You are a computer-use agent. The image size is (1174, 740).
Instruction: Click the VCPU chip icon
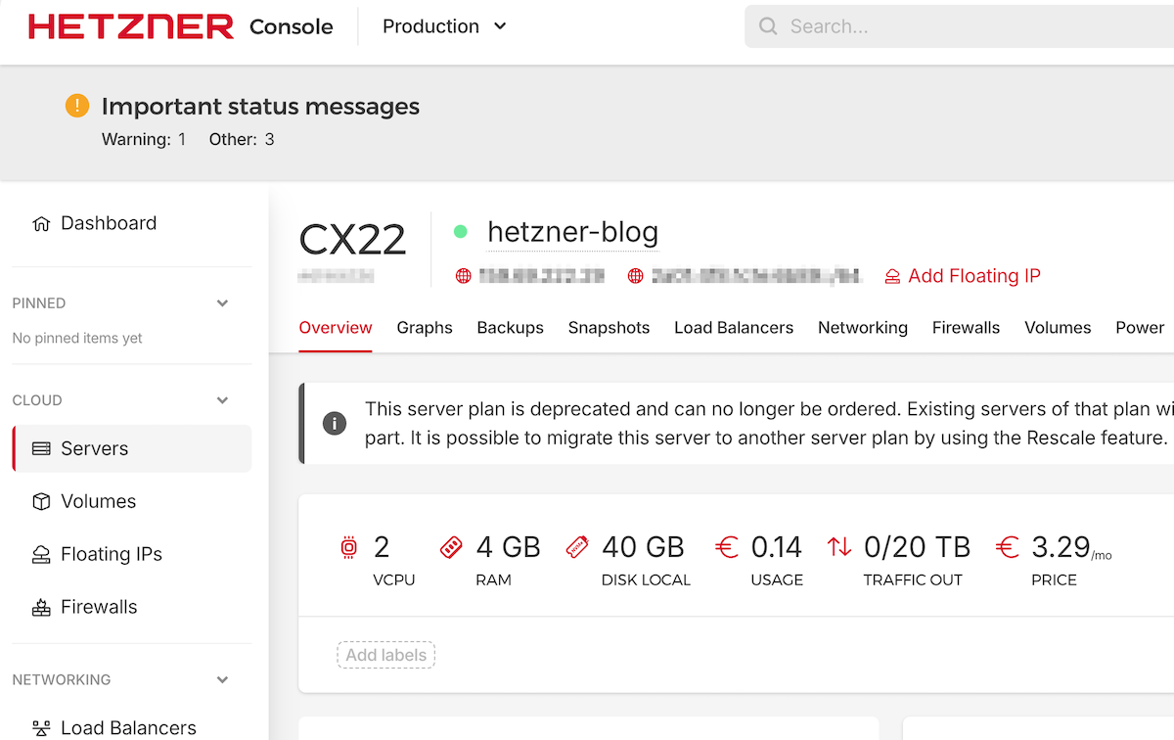(349, 547)
